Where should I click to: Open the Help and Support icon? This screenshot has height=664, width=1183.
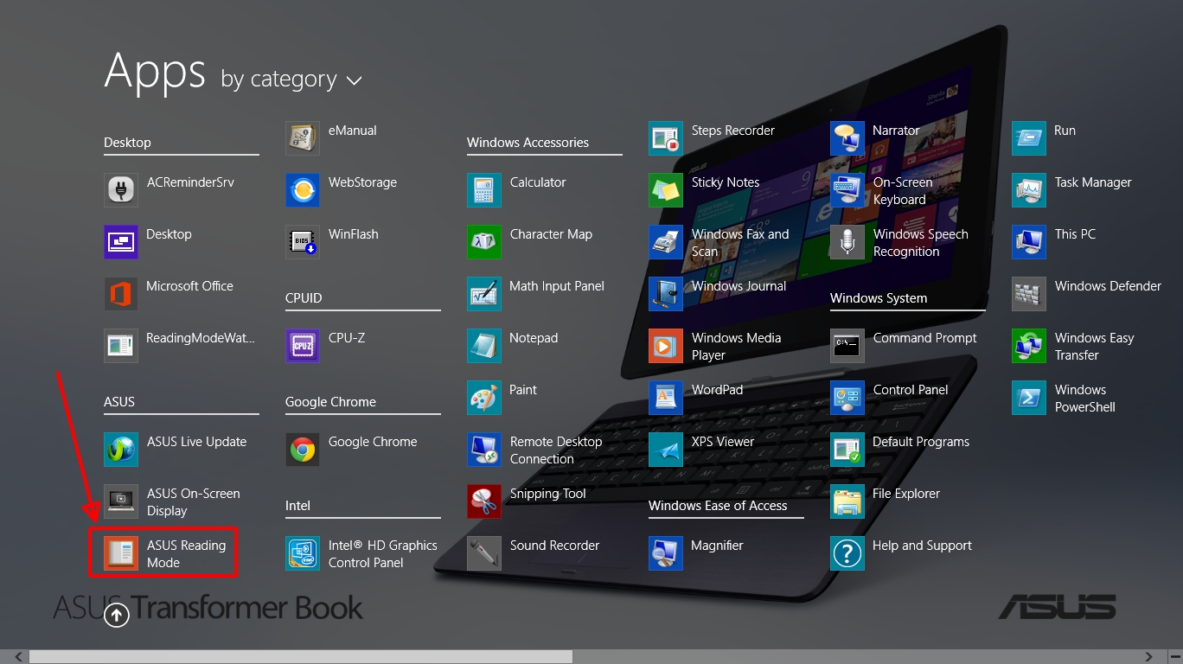tap(847, 553)
